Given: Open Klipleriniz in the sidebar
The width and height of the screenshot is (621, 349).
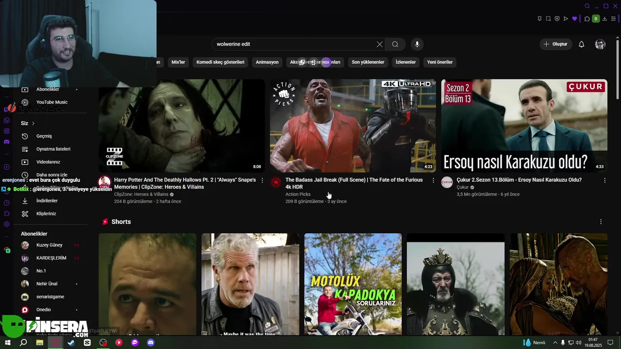Looking at the screenshot, I should (x=46, y=214).
